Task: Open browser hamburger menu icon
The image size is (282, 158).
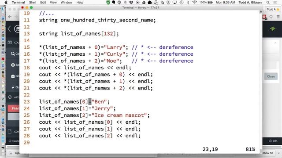Action: [x=278, y=17]
